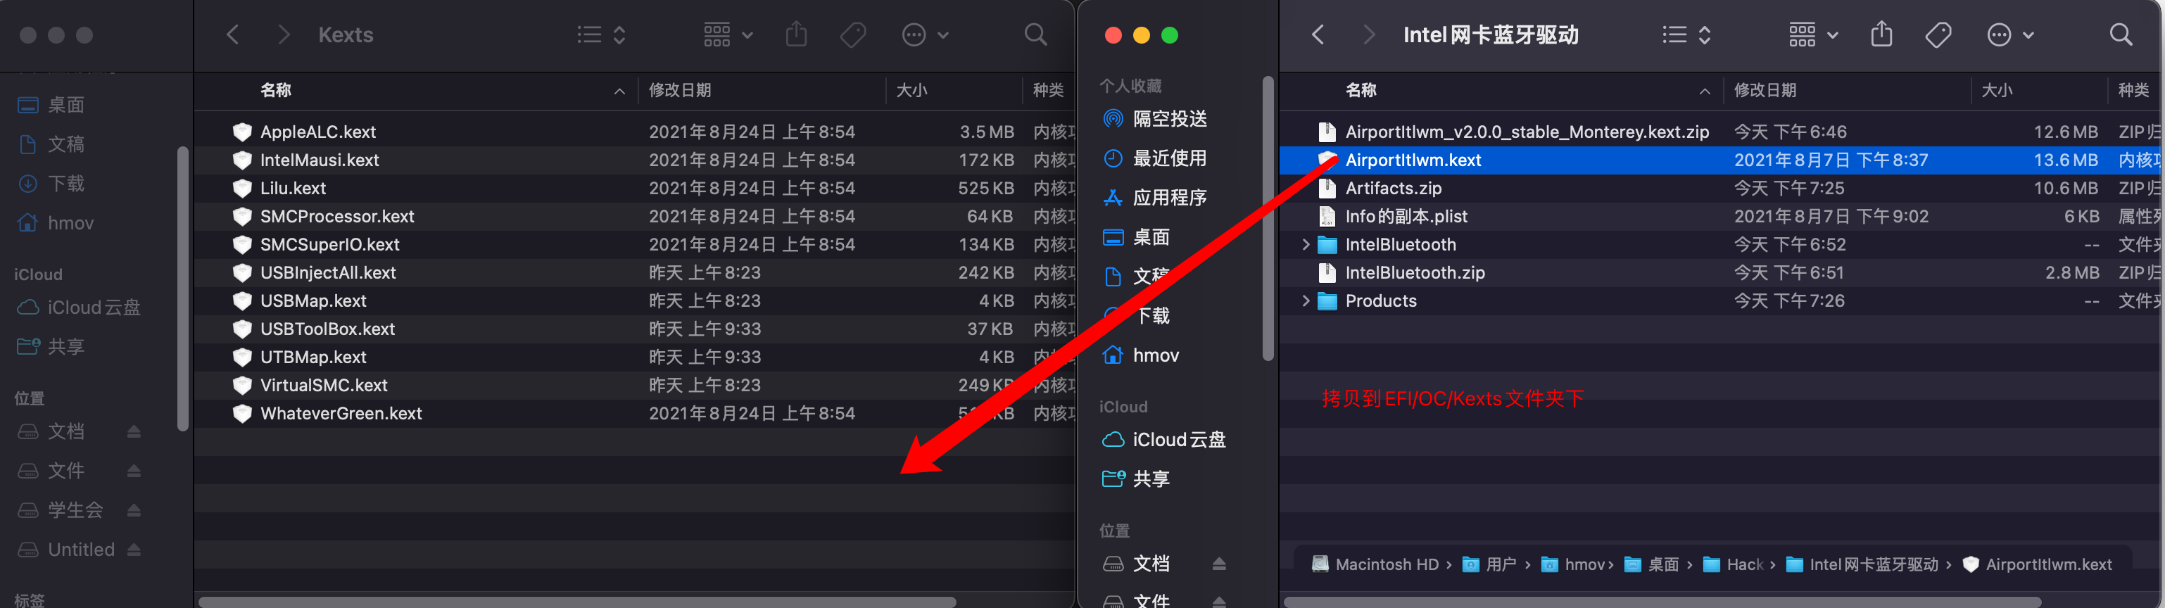
Task: Eject Untitled volume in Kexts sidebar
Action: (x=134, y=549)
